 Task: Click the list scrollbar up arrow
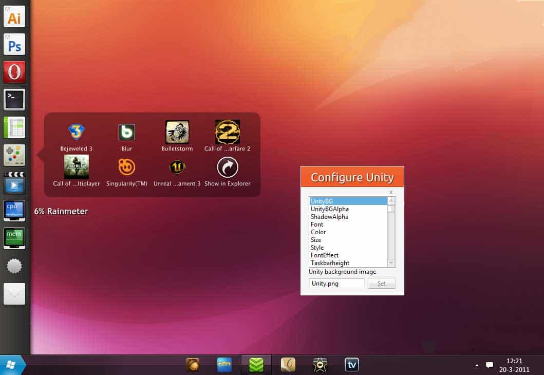point(391,200)
